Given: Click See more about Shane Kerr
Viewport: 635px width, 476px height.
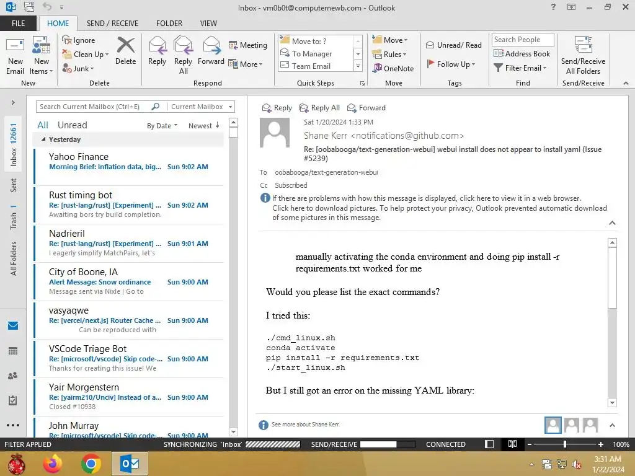Looking at the screenshot, I should click(x=305, y=424).
